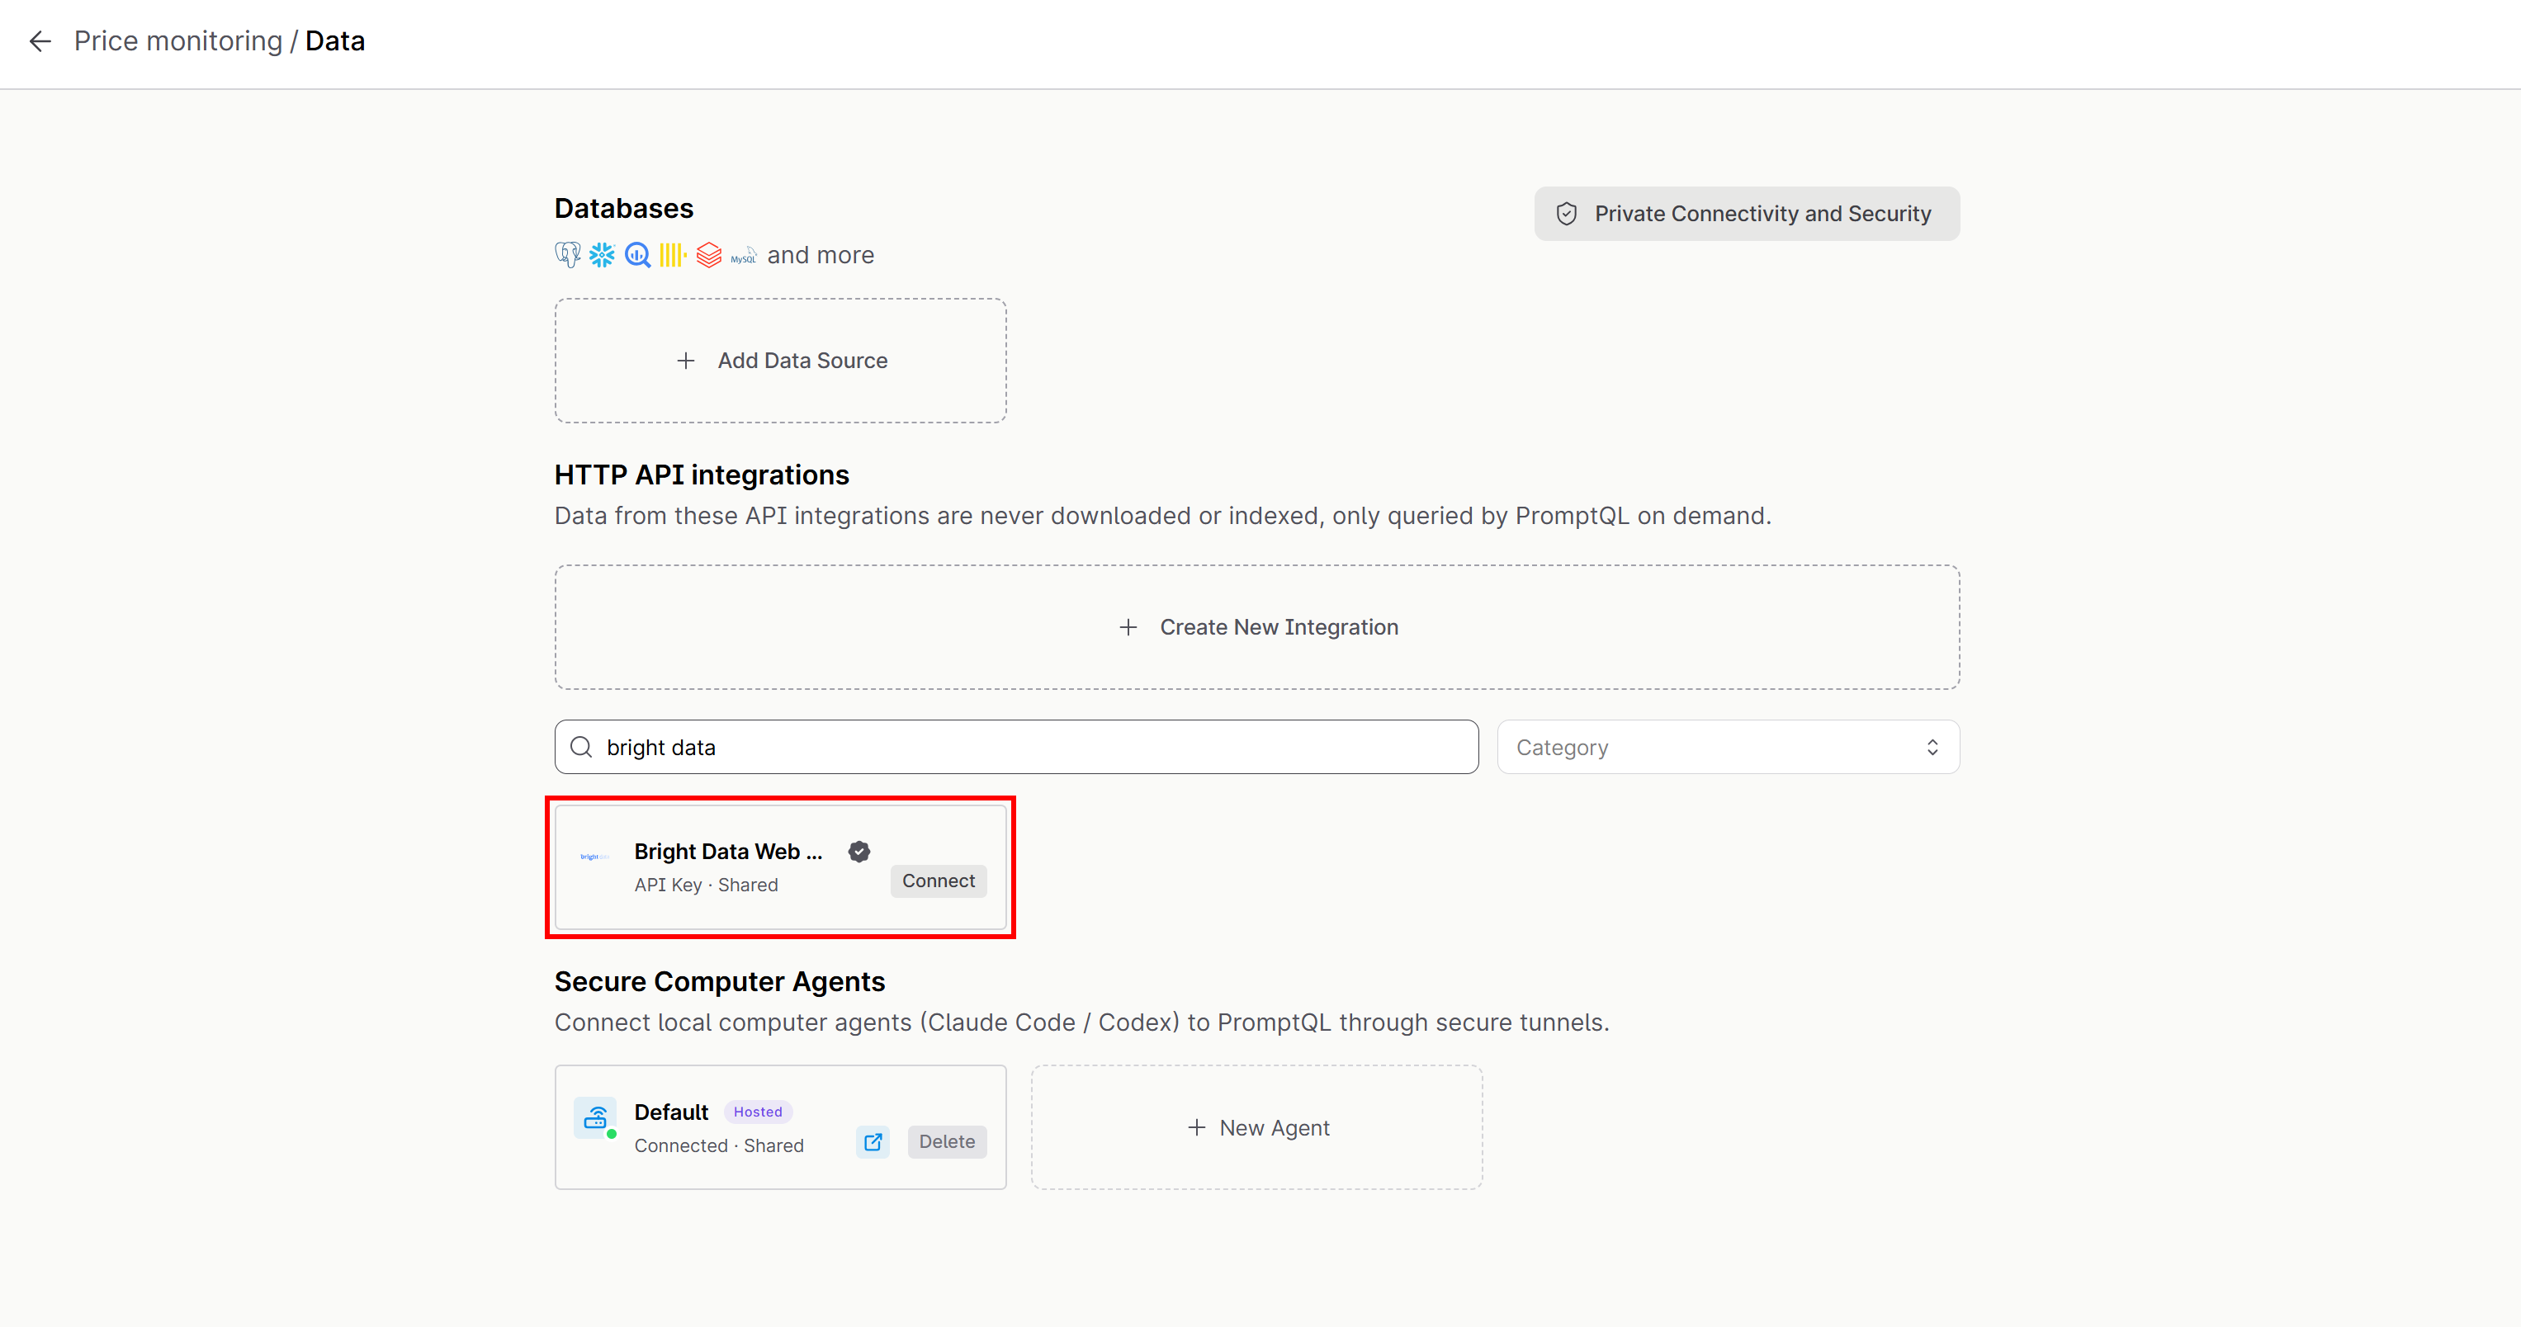The height and width of the screenshot is (1327, 2521).
Task: Click the back arrow icon
Action: click(40, 41)
